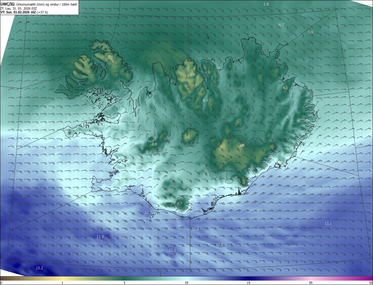The height and width of the screenshot is (285, 373).
Task: Click the 7.3 value label
Action: point(218,68)
